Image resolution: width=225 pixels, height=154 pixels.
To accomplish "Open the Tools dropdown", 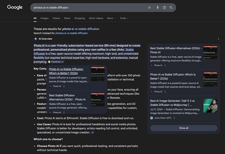I will [124, 18].
